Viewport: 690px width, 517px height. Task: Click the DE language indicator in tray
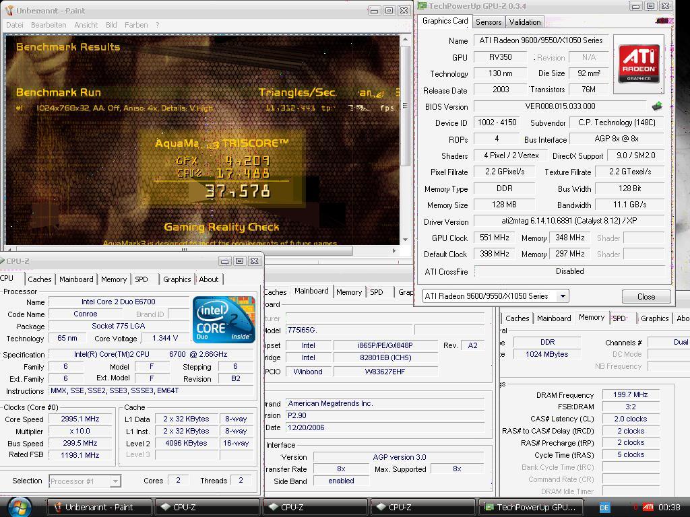tap(604, 508)
